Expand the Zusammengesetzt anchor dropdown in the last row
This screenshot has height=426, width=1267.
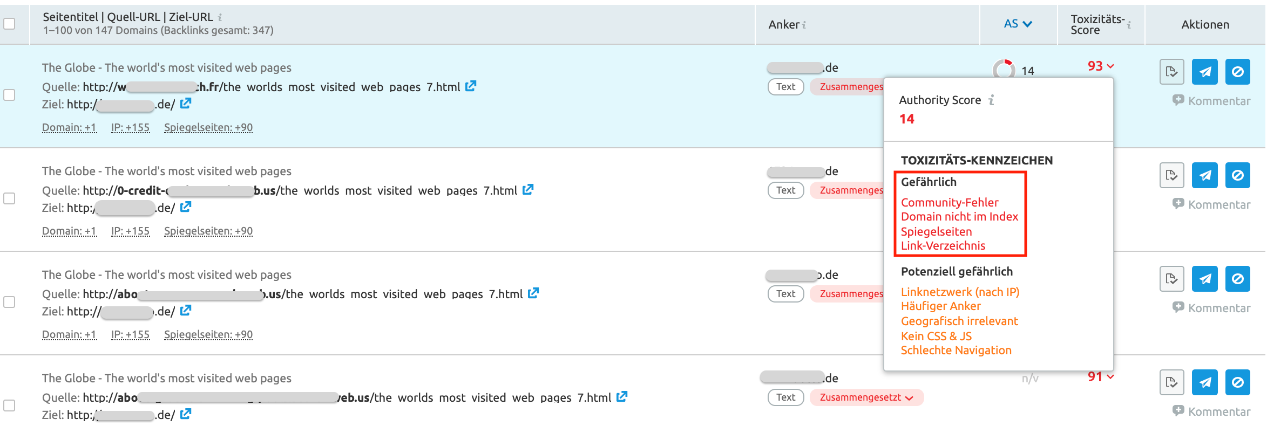pos(910,397)
